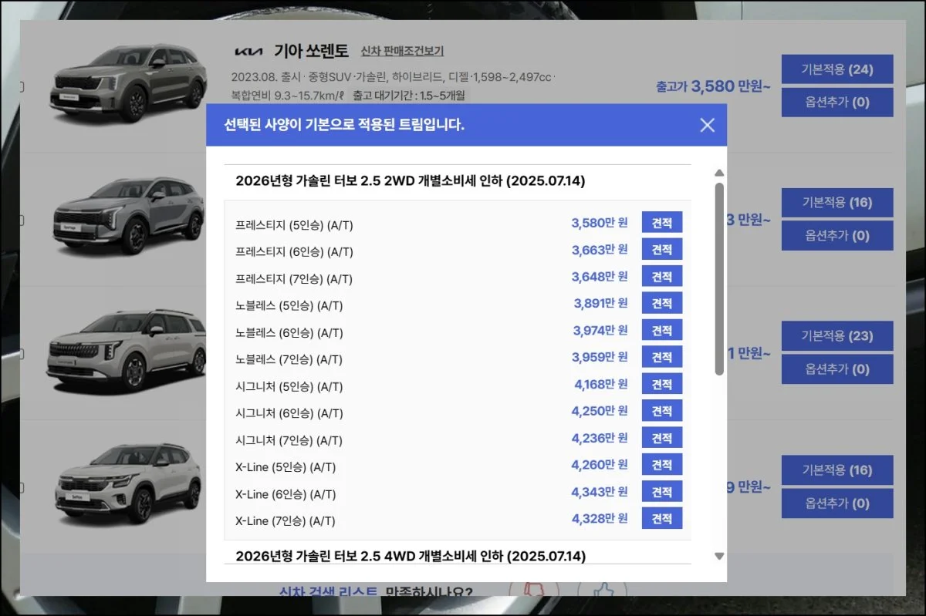Request 견적 for 프레스티지 (6인승) trim
The image size is (926, 616).
click(661, 250)
